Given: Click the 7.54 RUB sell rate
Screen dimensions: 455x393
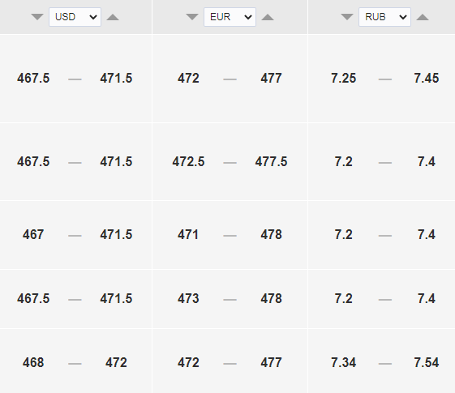Looking at the screenshot, I should [x=427, y=362].
